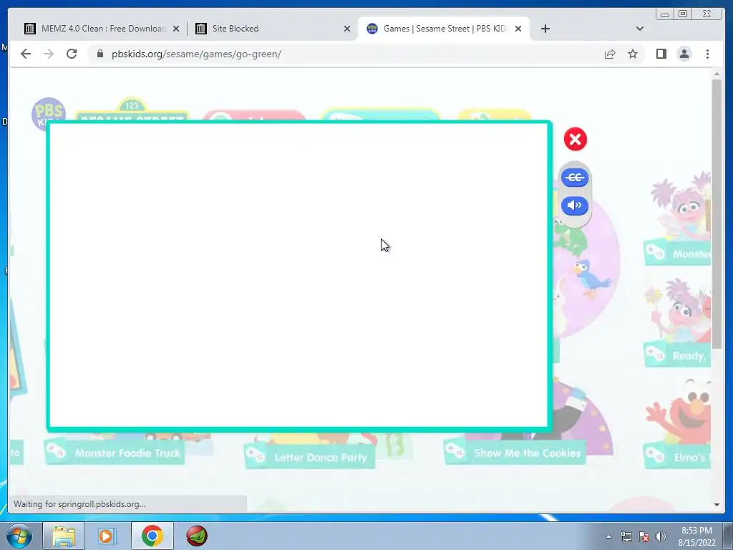Bookmark this page with star
Image resolution: width=733 pixels, height=550 pixels.
click(633, 54)
